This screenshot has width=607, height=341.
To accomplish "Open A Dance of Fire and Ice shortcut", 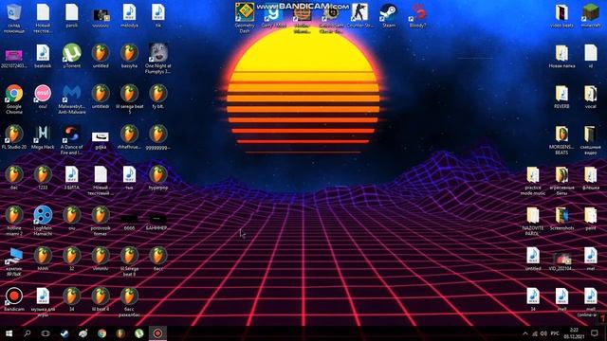I will pyautogui.click(x=72, y=139).
